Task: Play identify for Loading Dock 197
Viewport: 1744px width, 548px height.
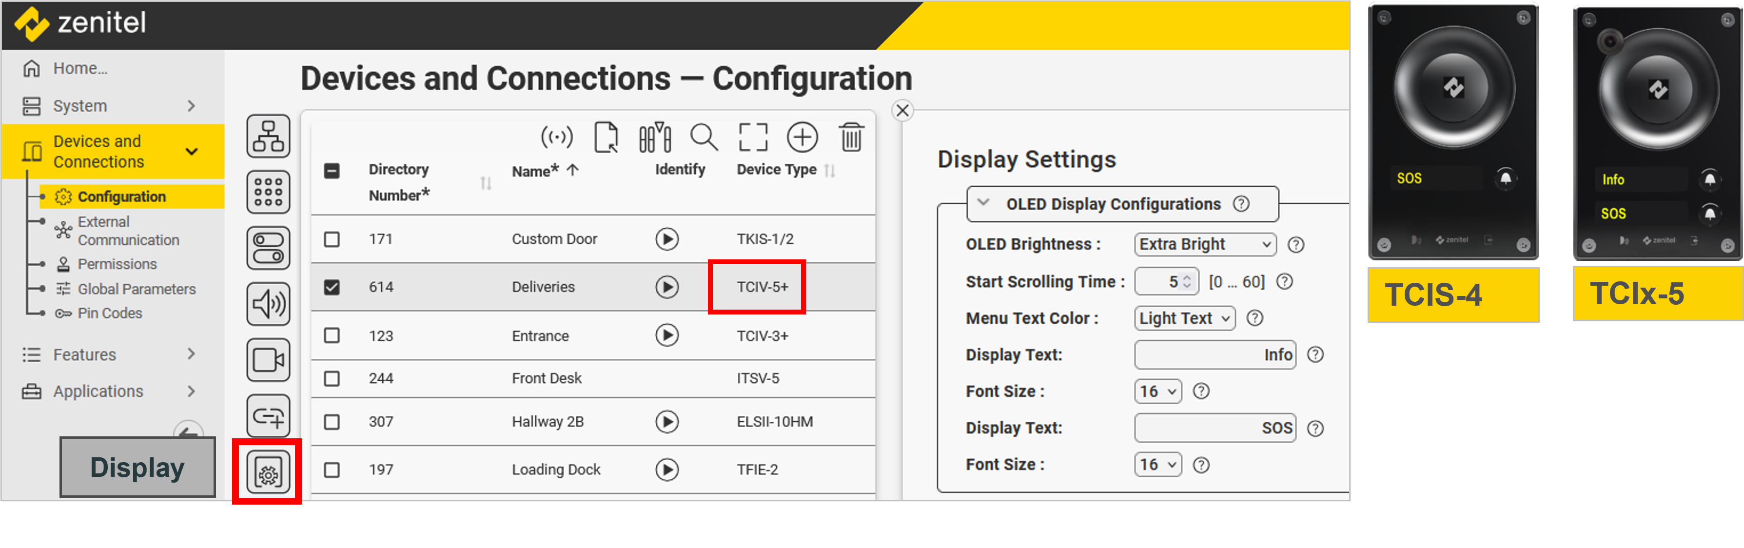Action: pyautogui.click(x=667, y=470)
